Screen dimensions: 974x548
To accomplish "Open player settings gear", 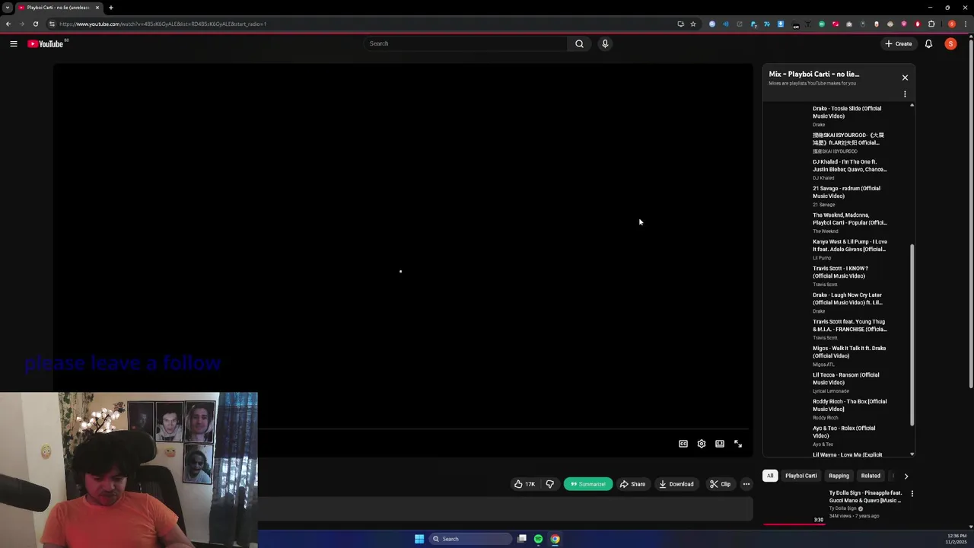I will coord(702,444).
